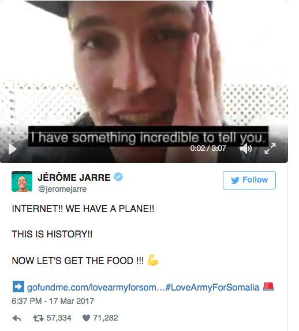Play the embedded tweet video
The image size is (299, 331).
(x=13, y=149)
